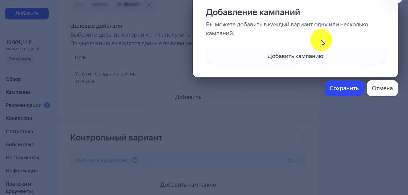This screenshot has height=195, width=408.
Task: Open the Контрольный вариант three-dot menu
Action: coord(302,137)
